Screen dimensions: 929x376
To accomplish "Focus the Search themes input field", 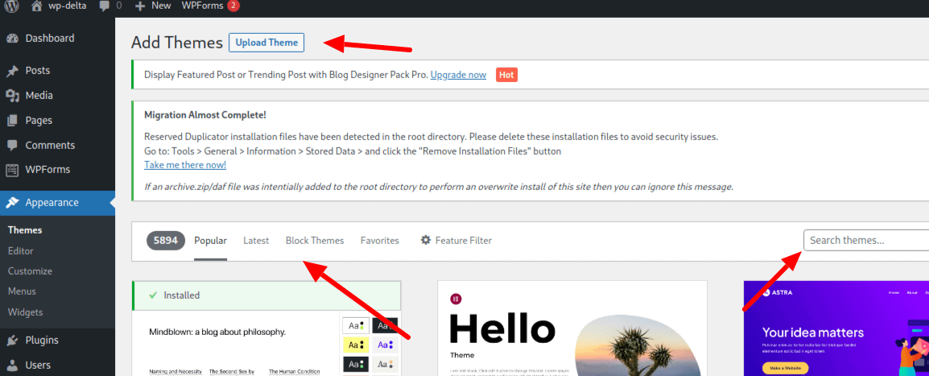I will [x=866, y=241].
